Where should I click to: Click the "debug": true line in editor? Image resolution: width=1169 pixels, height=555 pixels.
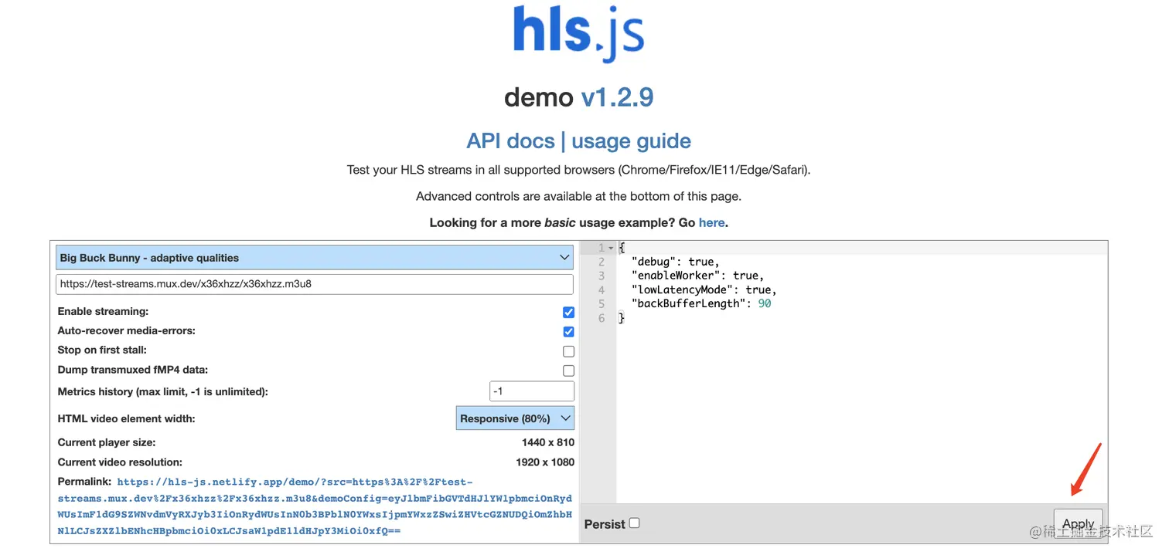[675, 262]
